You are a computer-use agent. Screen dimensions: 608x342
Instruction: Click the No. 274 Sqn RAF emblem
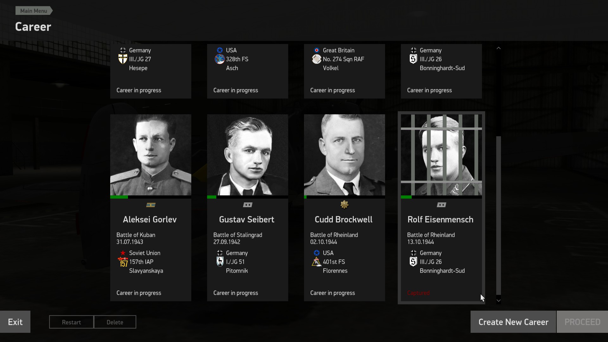tap(316, 59)
